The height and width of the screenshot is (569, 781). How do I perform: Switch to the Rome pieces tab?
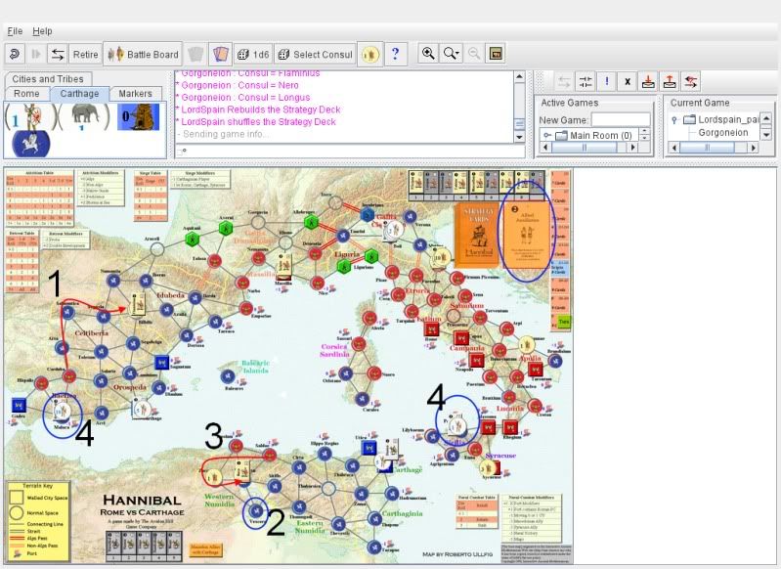pyautogui.click(x=27, y=93)
